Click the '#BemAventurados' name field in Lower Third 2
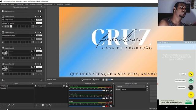This screenshot has width=196, height=110. (16, 35)
